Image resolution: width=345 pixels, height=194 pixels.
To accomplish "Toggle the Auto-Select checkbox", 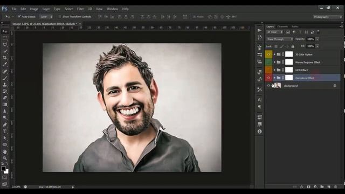I will pos(19,17).
